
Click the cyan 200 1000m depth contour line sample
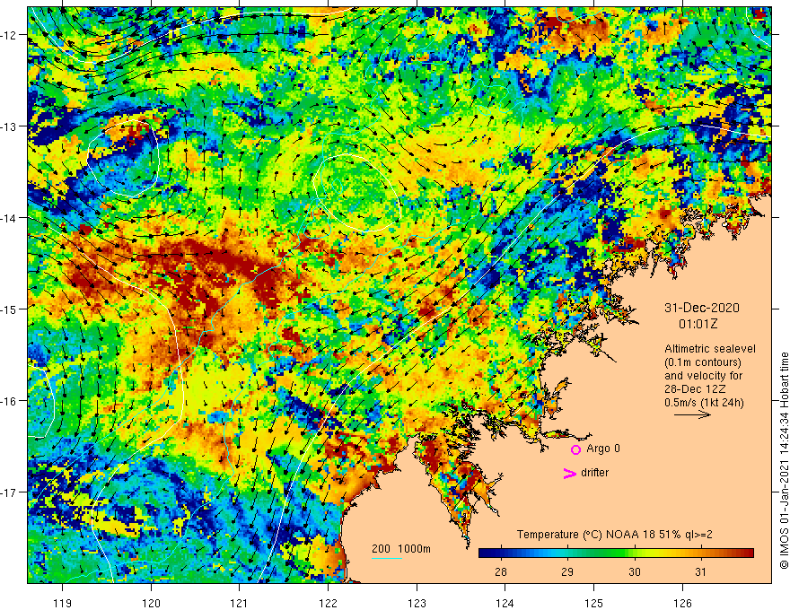(x=386, y=558)
